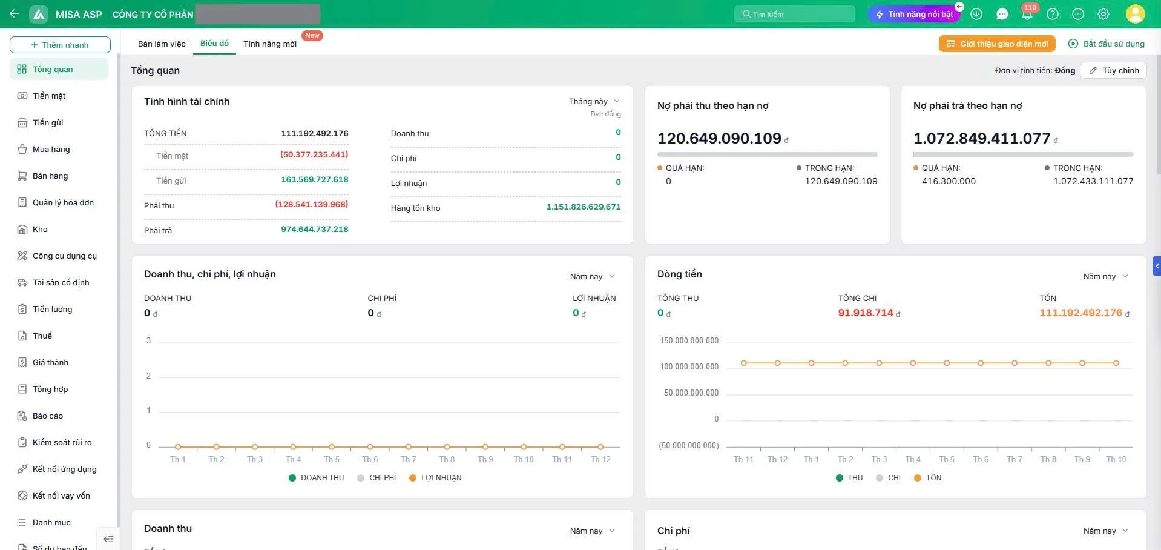Open the download icon in top bar
1161x550 pixels.
(x=976, y=14)
